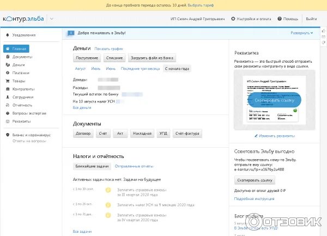Open Бизнес и коронавирус section

point(32,135)
